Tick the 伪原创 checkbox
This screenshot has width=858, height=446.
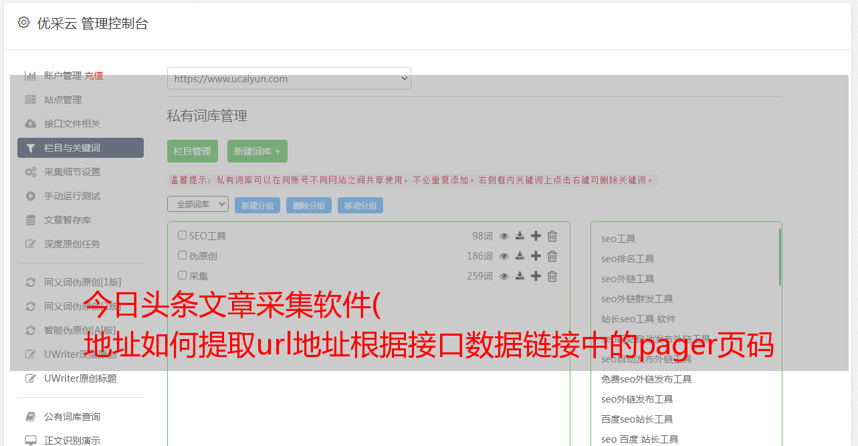[x=182, y=255]
